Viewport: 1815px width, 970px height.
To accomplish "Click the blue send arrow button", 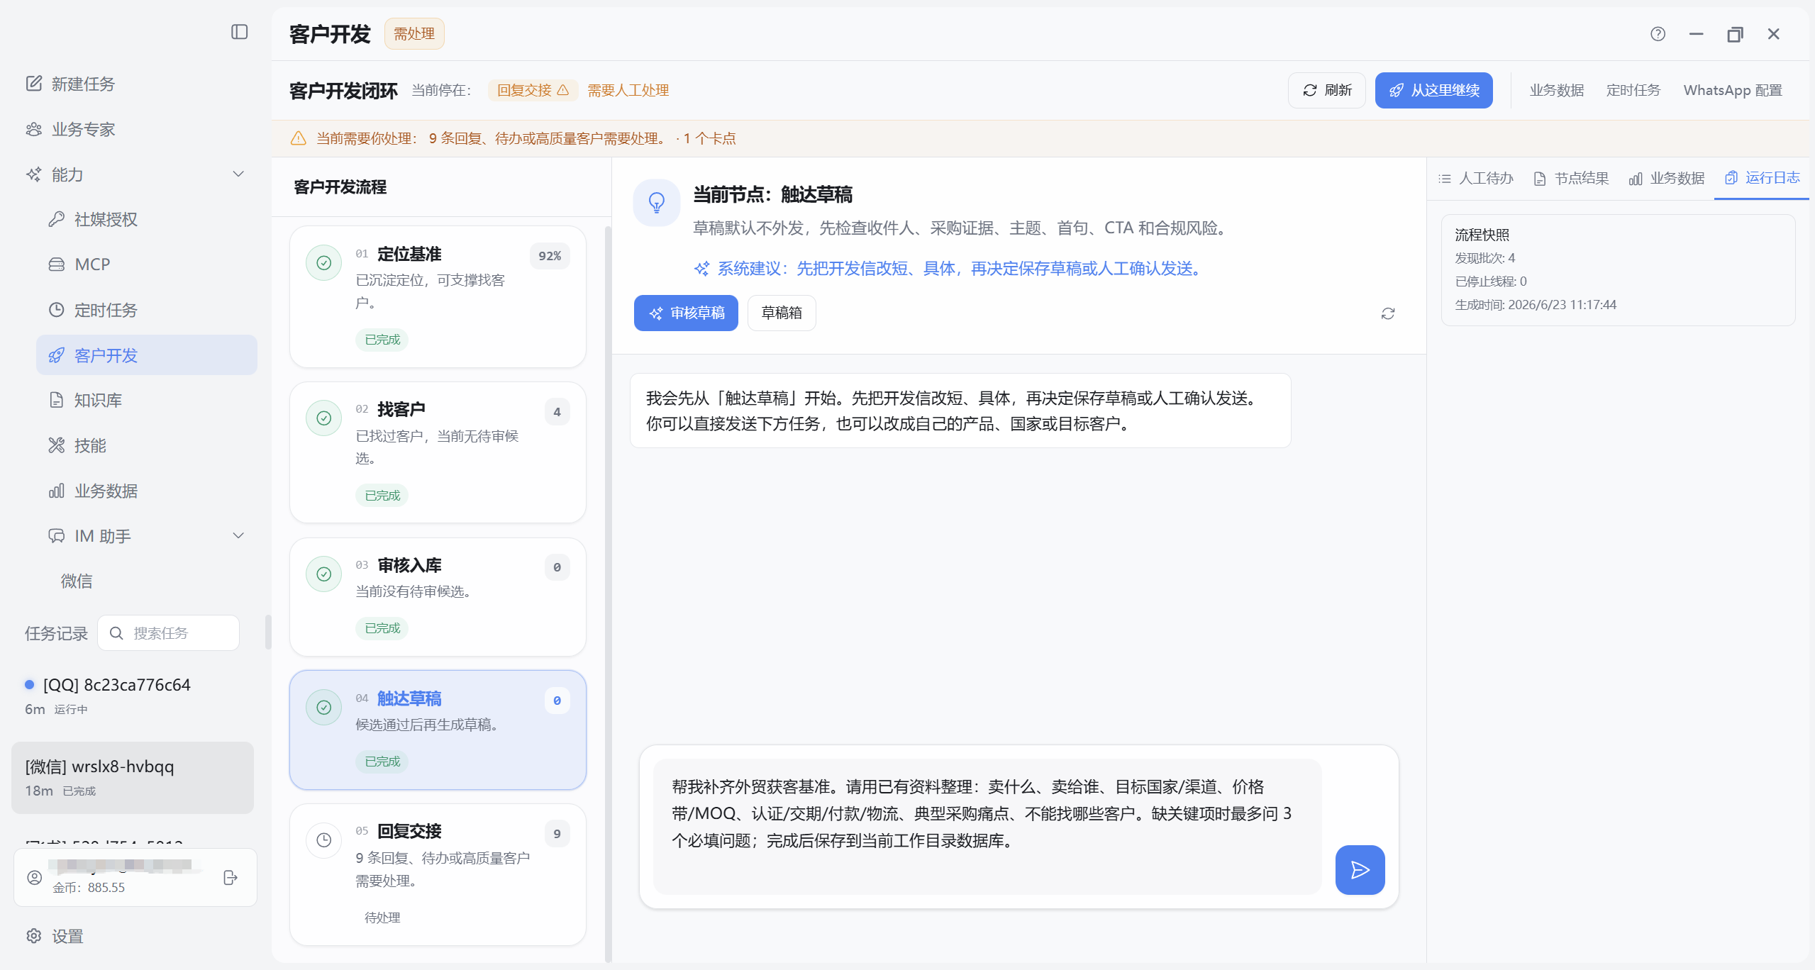I will (1360, 870).
